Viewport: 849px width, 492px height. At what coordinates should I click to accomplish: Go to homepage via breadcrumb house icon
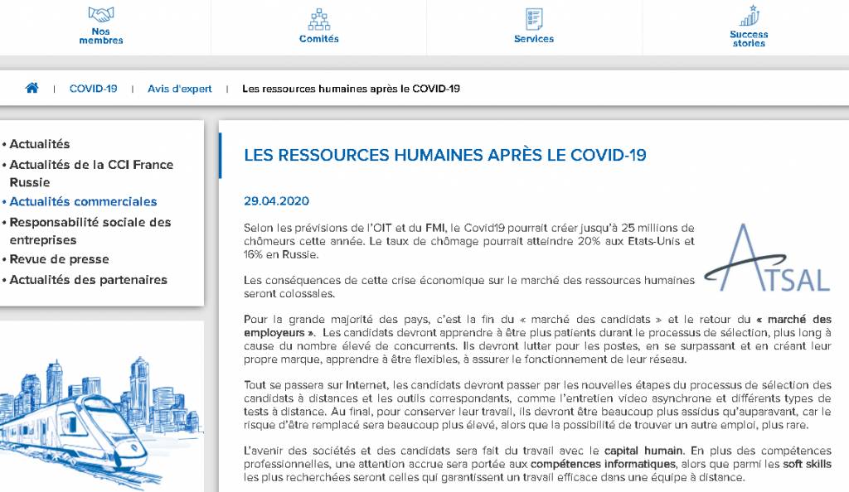(x=32, y=89)
